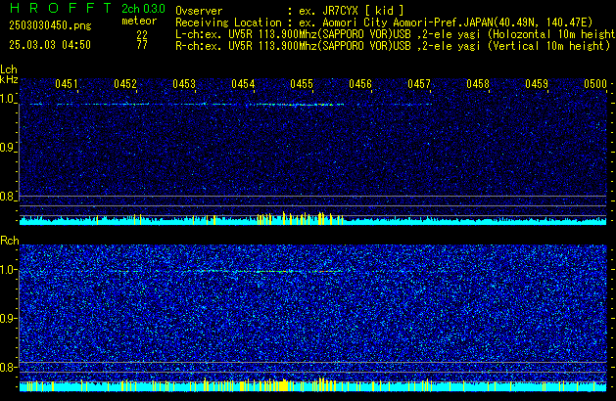Select the '2ch 0.3.0' version label
The image size is (616, 401).
pyautogui.click(x=143, y=9)
